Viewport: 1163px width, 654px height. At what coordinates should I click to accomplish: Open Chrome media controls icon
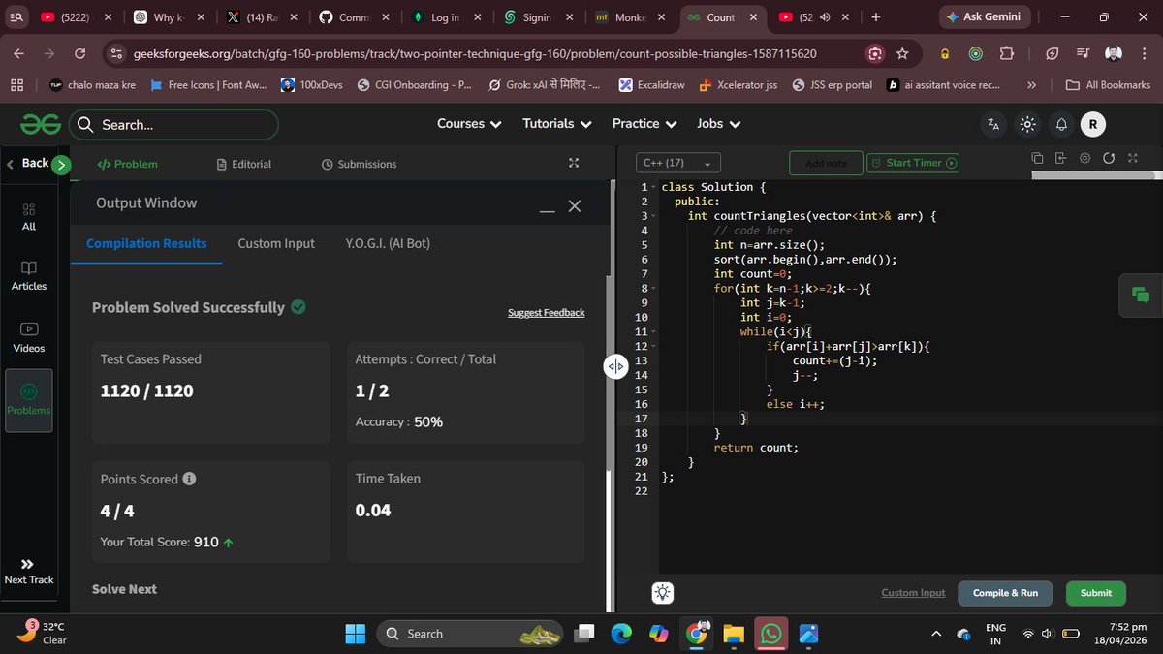tap(1082, 53)
